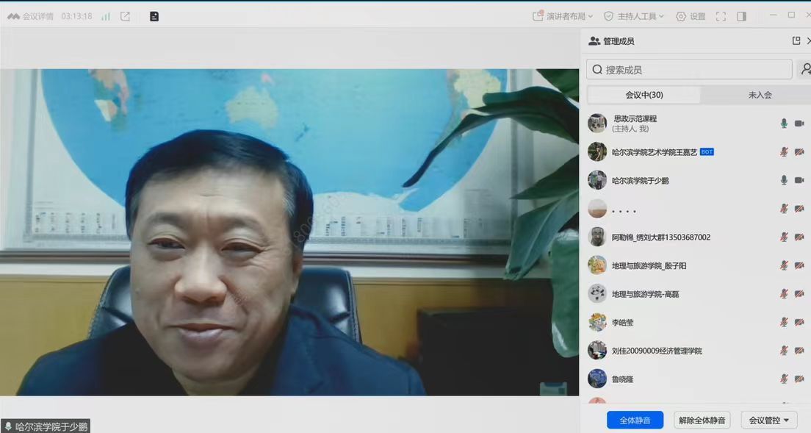Click the 全体静音 mute all button
Screen dimensions: 811x433
pos(635,421)
